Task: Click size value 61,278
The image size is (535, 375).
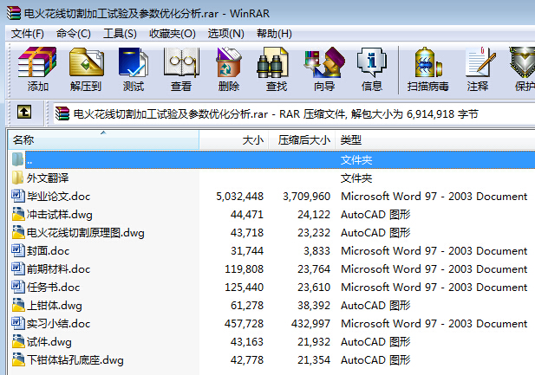Action: point(246,305)
